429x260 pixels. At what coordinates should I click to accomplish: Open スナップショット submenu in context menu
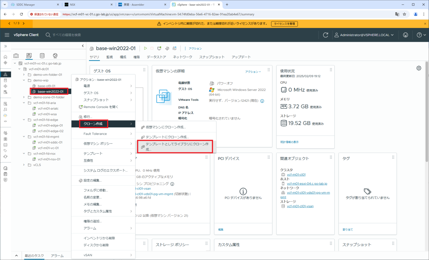click(x=103, y=100)
